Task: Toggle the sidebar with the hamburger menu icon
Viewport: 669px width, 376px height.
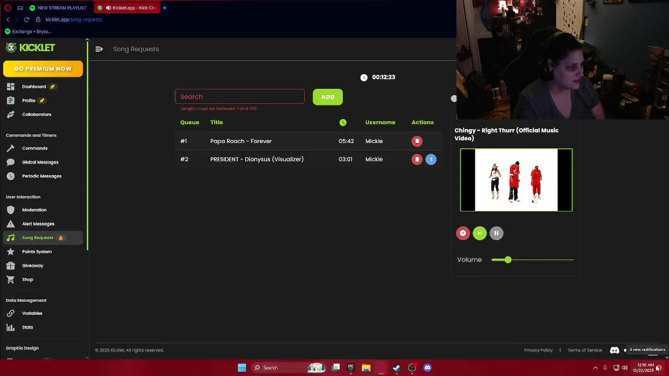Action: pos(99,49)
